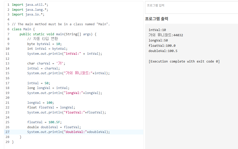Viewport: 238px width, 149px height.
Task: Click line number 27 in the gutter
Action: pyautogui.click(x=7, y=132)
